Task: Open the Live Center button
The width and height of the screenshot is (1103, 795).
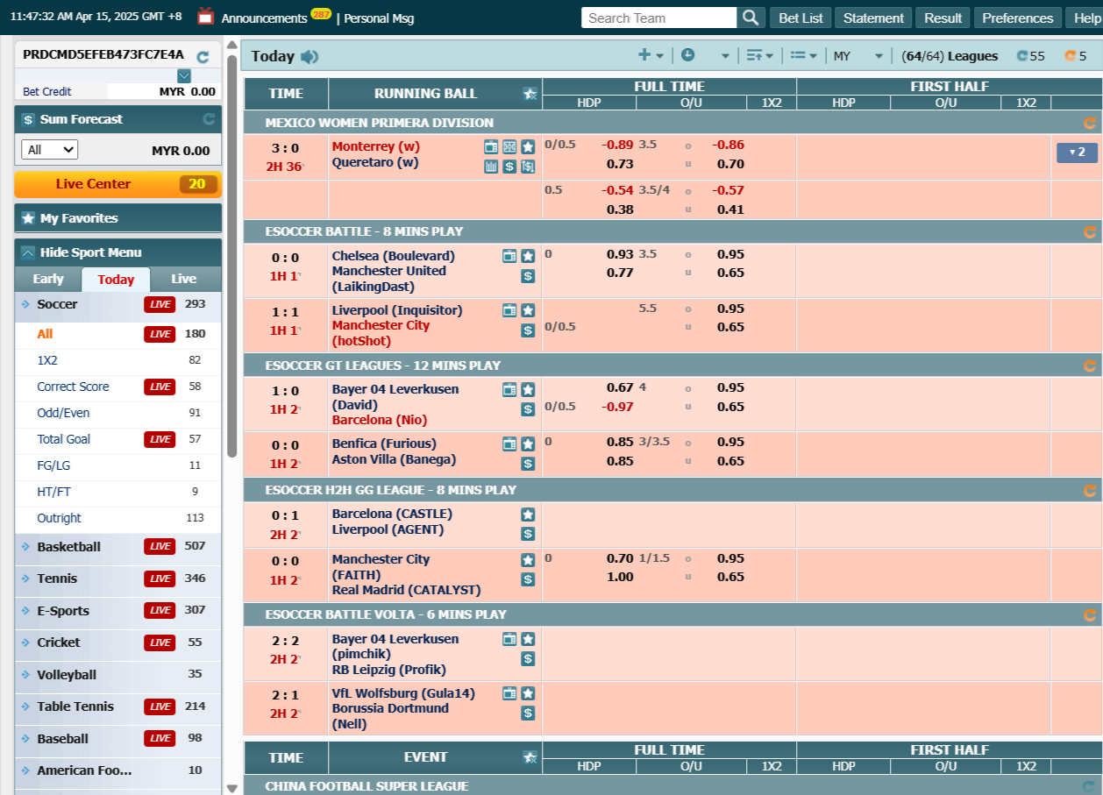Action: pyautogui.click(x=118, y=184)
